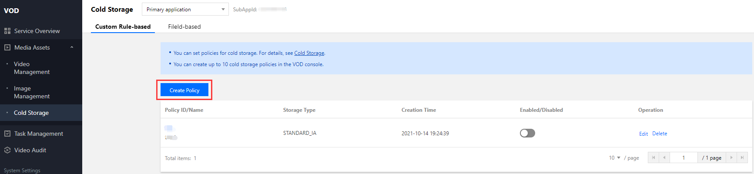This screenshot has height=174, width=754.
Task: Select the Custom Rule-based tab
Action: [x=123, y=27]
